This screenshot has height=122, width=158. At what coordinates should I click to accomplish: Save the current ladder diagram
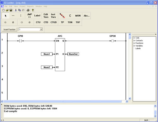coord(11,10)
